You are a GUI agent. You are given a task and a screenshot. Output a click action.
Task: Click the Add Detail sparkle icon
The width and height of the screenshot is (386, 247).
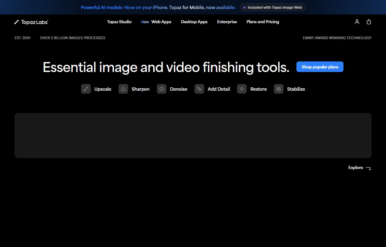199,89
